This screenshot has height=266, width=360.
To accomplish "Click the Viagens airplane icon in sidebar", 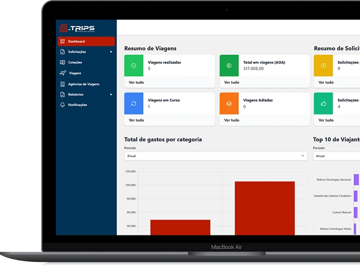I will [x=63, y=73].
